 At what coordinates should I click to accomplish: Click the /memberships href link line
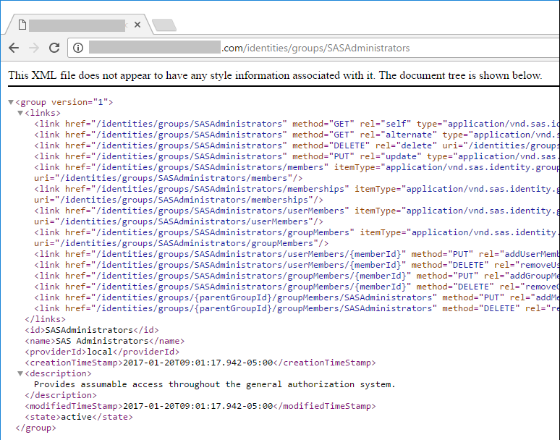[x=297, y=189]
